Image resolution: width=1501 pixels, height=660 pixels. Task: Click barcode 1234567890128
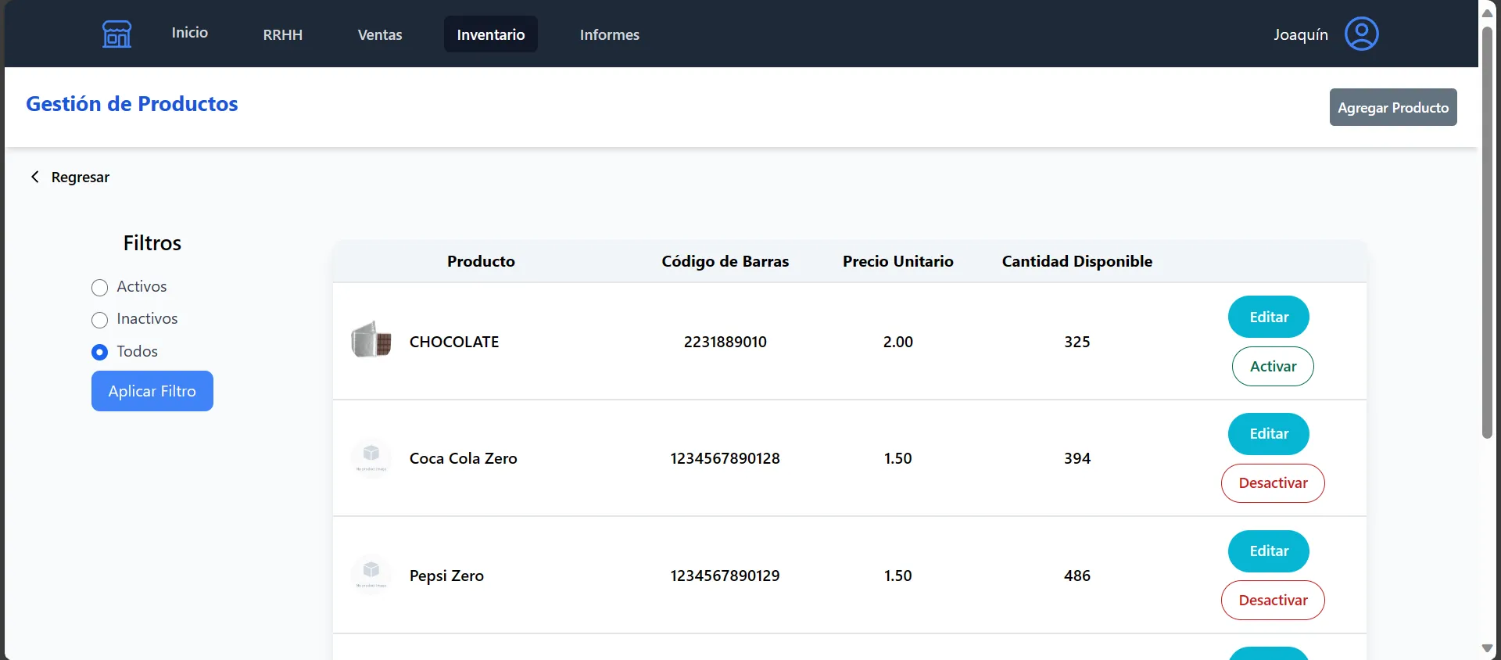pos(725,458)
